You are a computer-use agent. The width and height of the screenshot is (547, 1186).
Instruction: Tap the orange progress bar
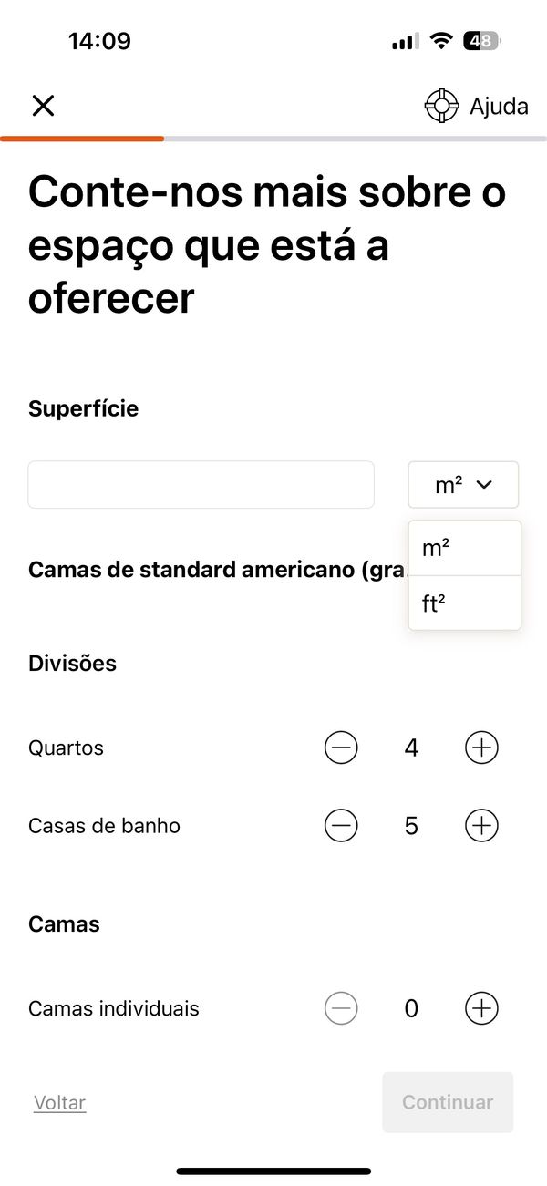[x=82, y=139]
